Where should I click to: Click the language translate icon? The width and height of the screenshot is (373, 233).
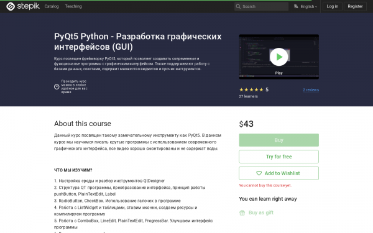coord(296,6)
